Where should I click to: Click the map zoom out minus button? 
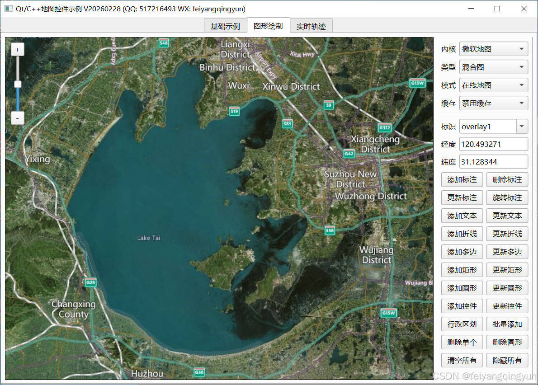point(18,118)
